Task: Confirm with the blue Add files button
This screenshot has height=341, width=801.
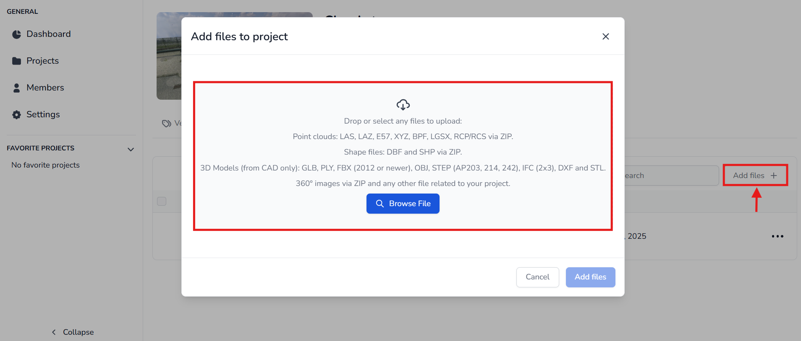Action: click(590, 277)
